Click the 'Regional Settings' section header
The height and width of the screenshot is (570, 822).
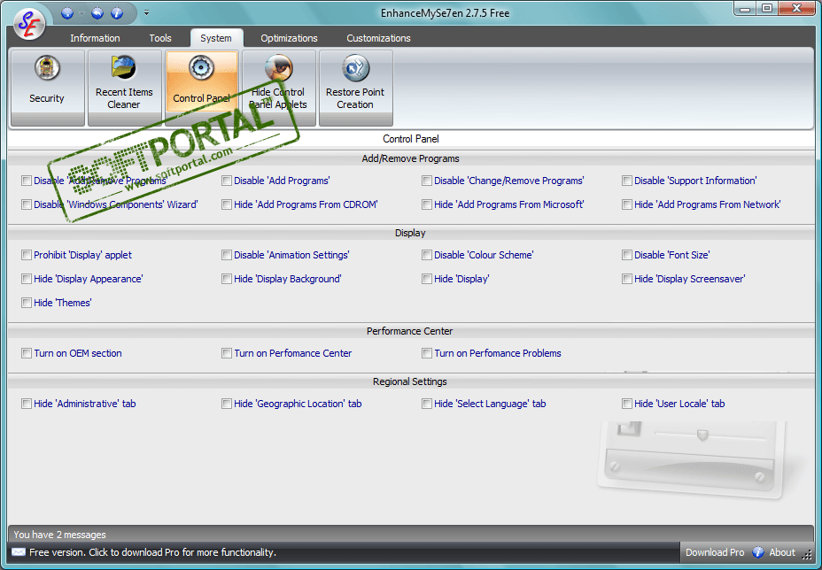tap(410, 381)
